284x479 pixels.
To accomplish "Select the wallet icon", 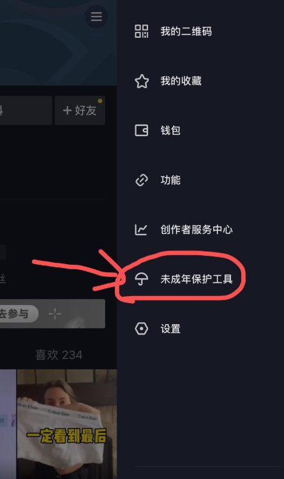I will coord(142,130).
